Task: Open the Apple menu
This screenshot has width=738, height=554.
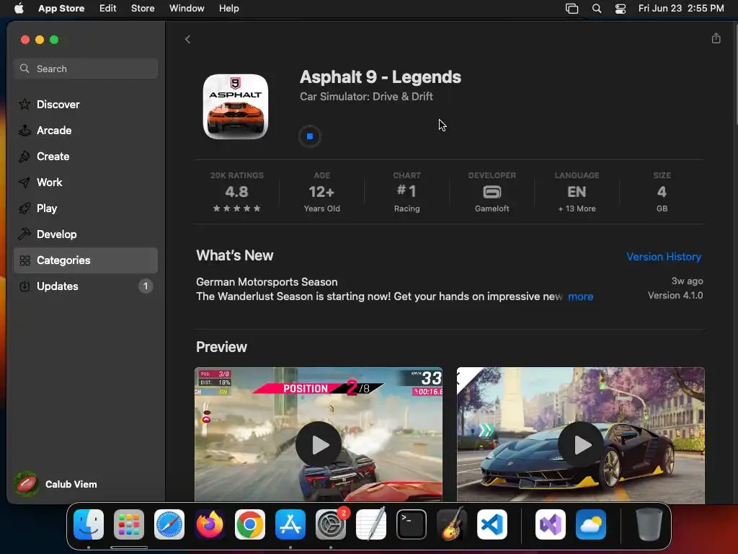Action: click(19, 9)
